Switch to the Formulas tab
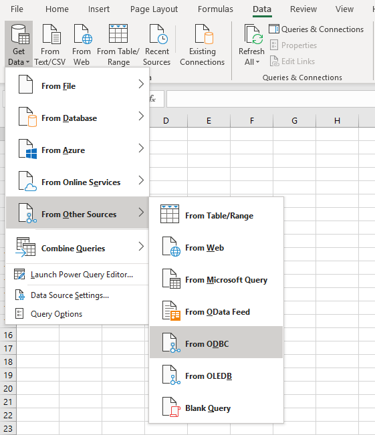This screenshot has width=375, height=435. pos(215,9)
